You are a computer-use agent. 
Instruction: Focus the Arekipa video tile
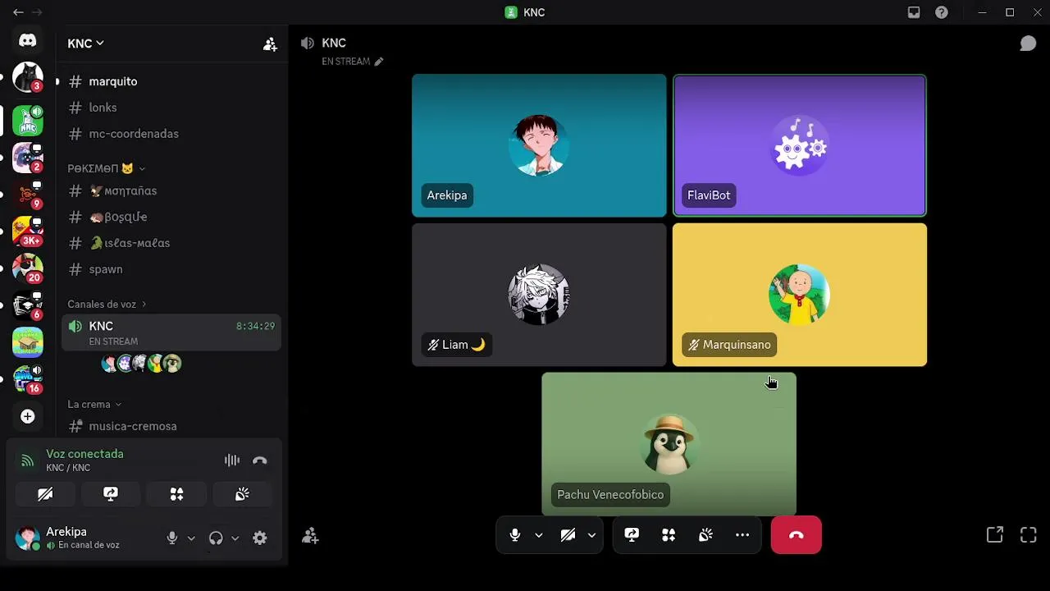(x=539, y=146)
